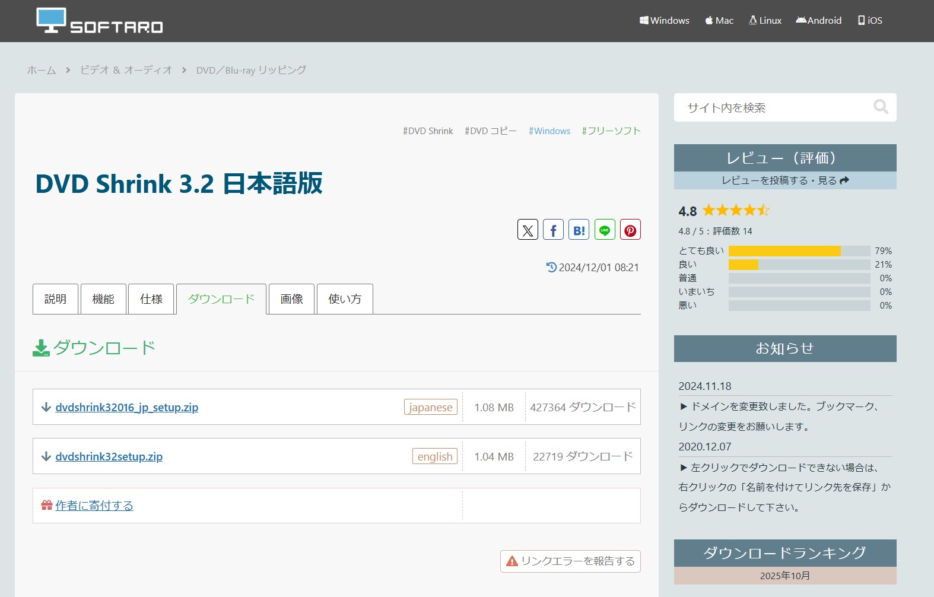Download dvdshrink32016_jp_setup.zip file
The width and height of the screenshot is (934, 597).
tap(126, 407)
